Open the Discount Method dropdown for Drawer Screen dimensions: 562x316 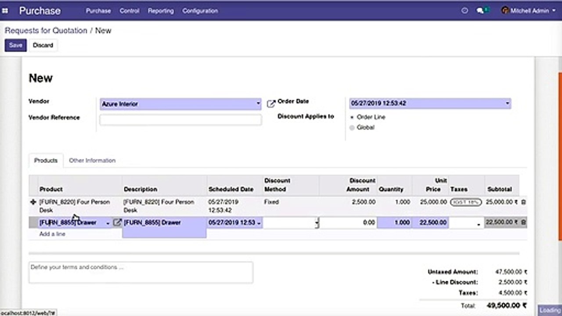317,223
